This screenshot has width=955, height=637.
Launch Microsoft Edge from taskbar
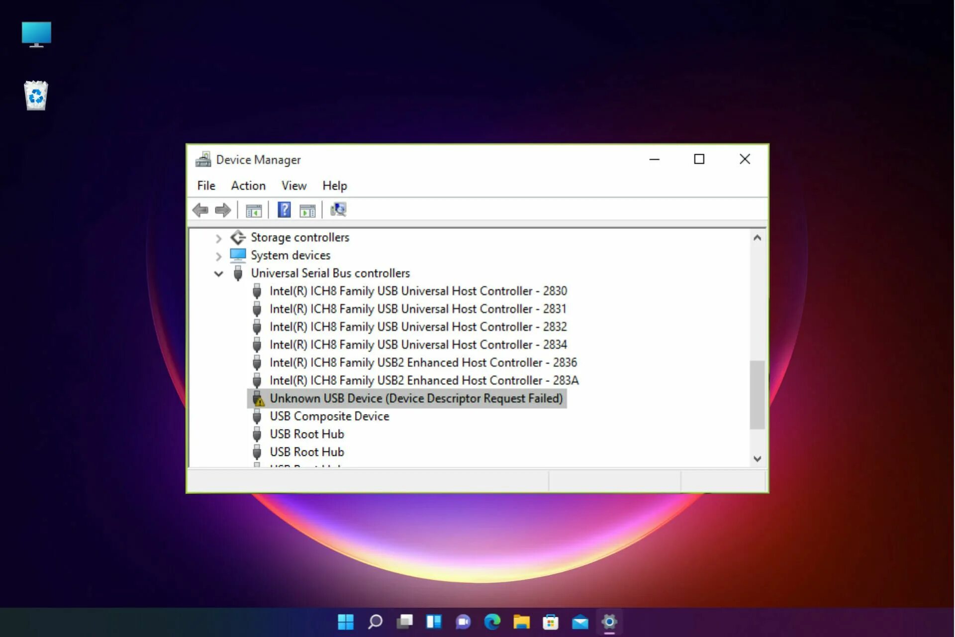492,622
